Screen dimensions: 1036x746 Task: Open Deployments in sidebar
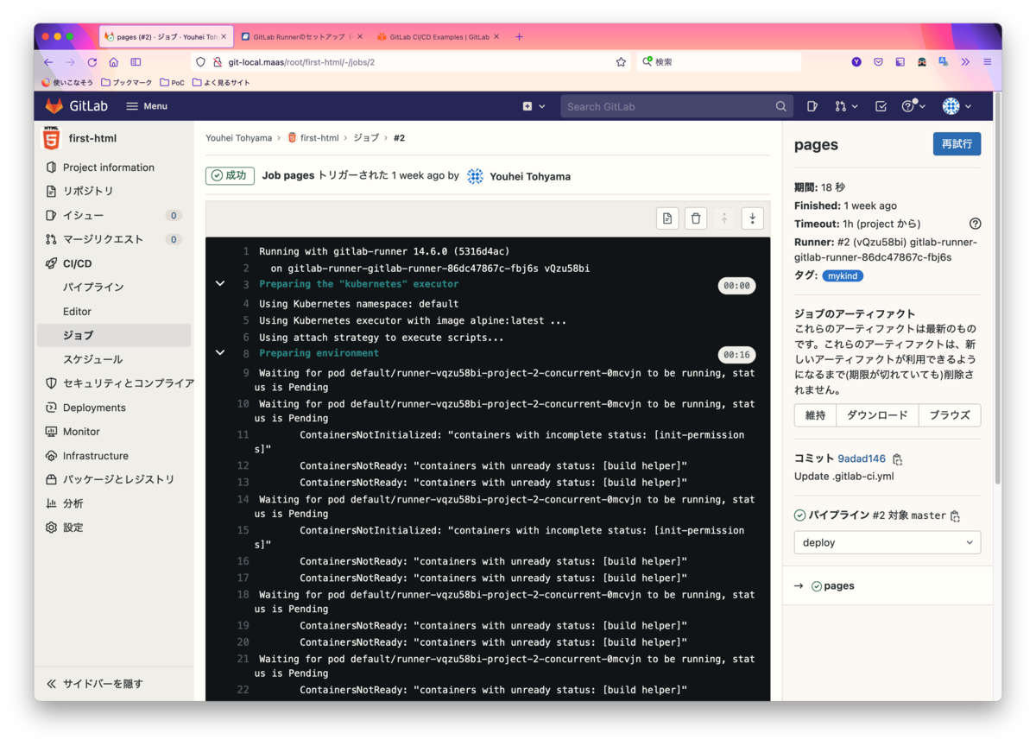click(x=94, y=408)
